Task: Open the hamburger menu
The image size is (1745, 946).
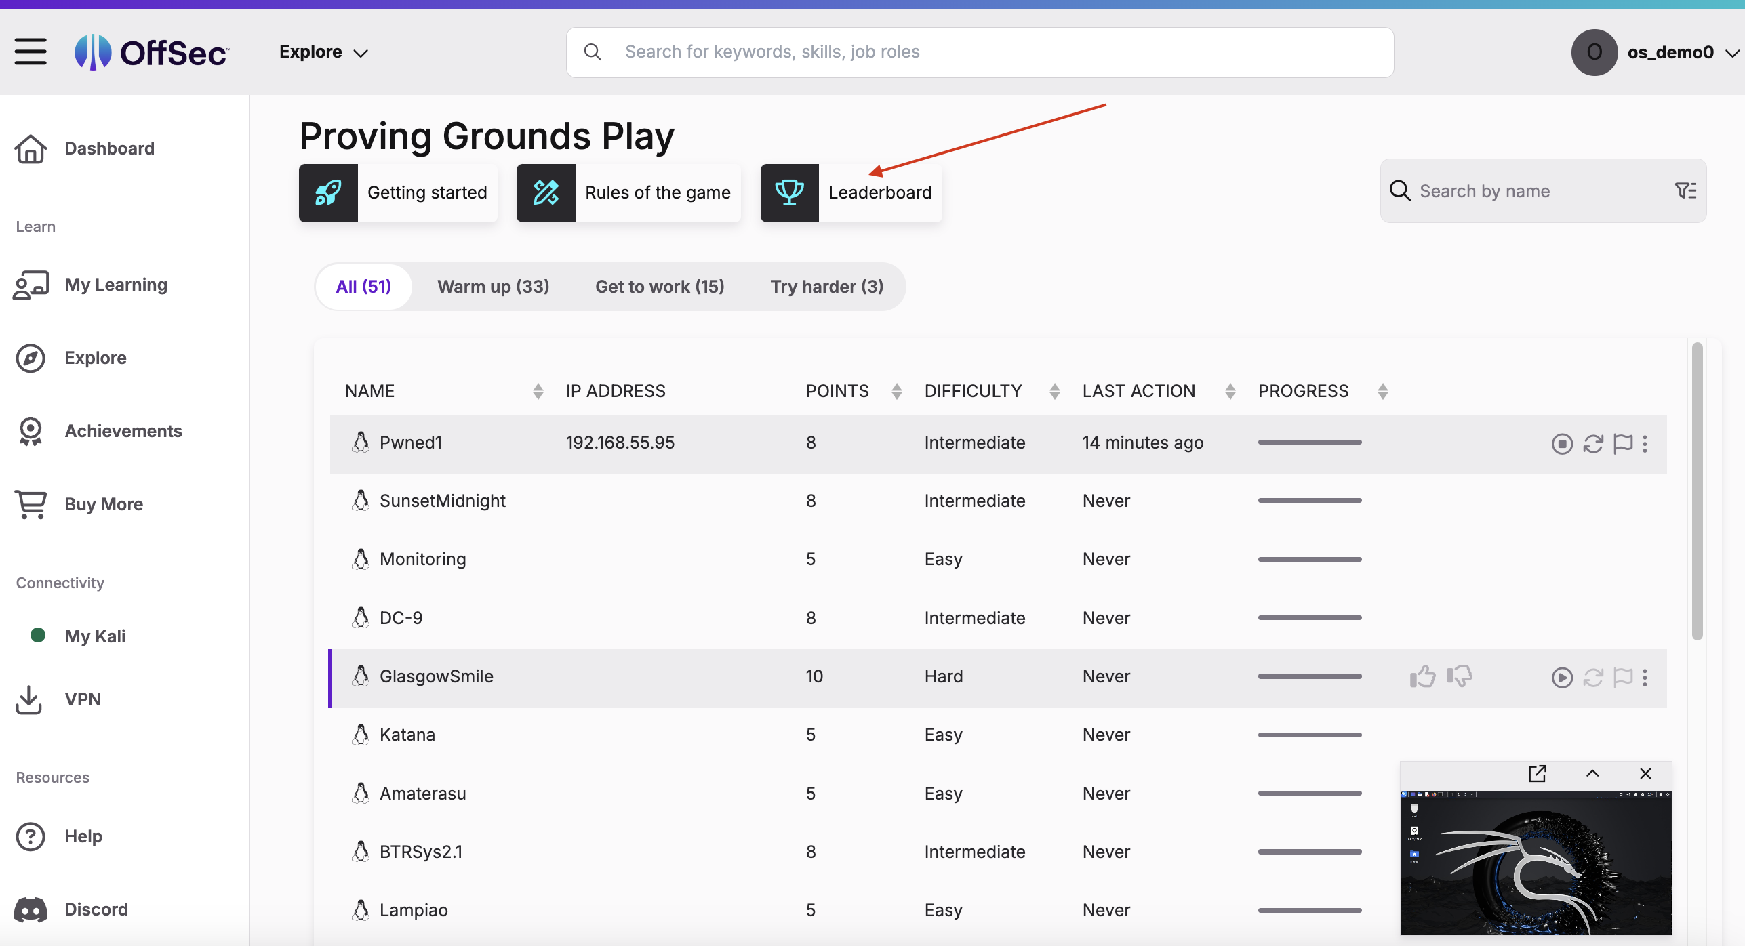Action: (31, 52)
